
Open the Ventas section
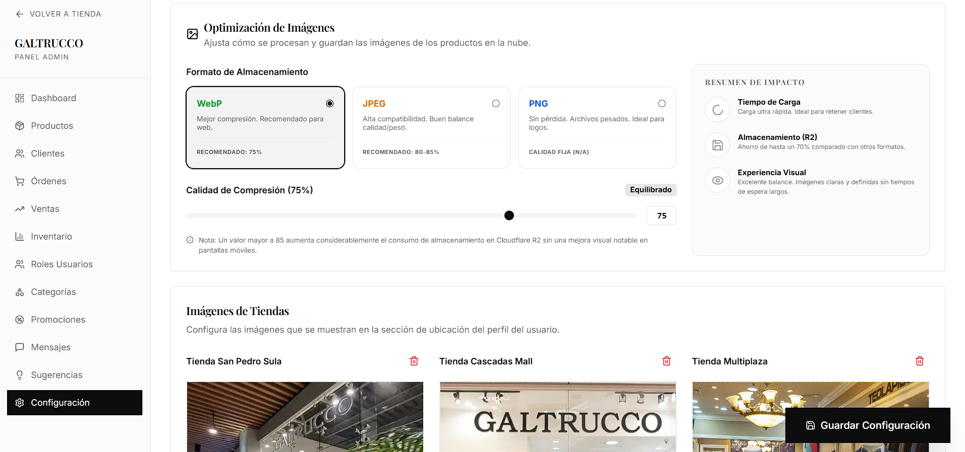coord(74,209)
